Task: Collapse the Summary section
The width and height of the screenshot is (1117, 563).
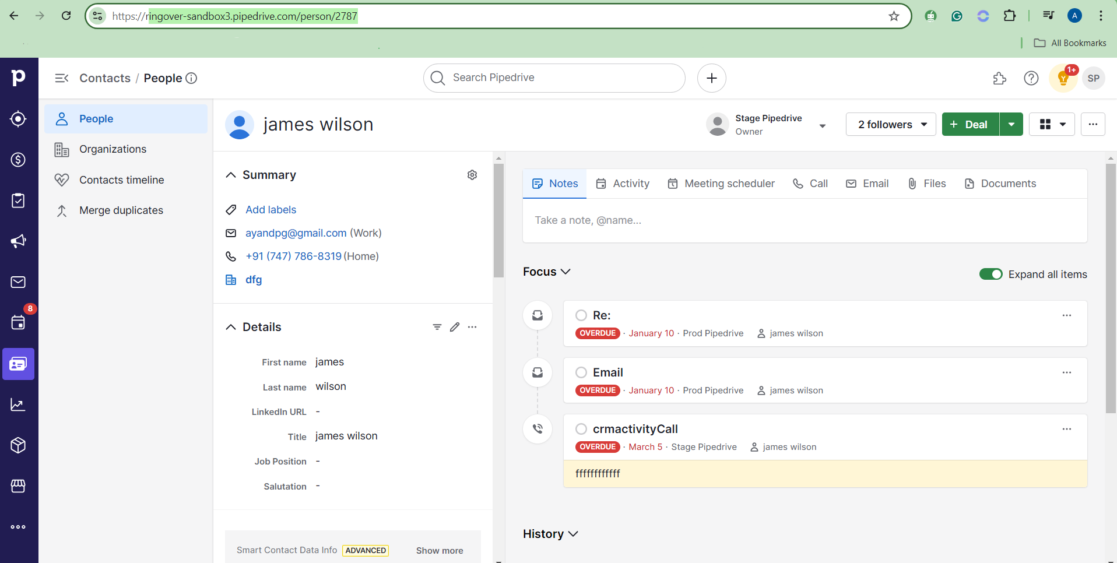Action: [x=231, y=175]
